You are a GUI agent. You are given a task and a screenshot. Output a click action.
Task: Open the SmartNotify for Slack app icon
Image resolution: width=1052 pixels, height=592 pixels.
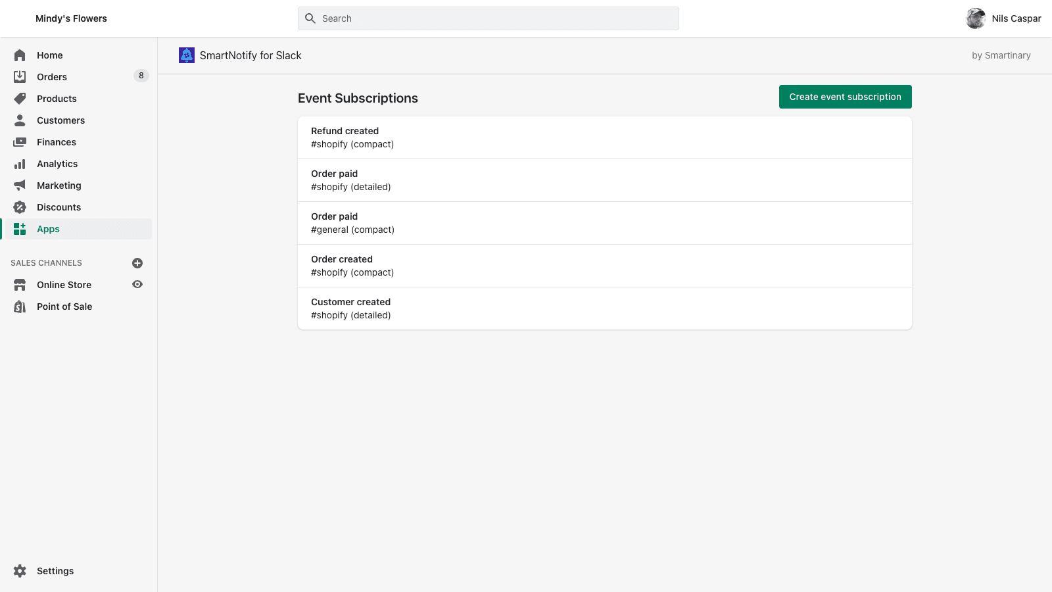pos(186,55)
